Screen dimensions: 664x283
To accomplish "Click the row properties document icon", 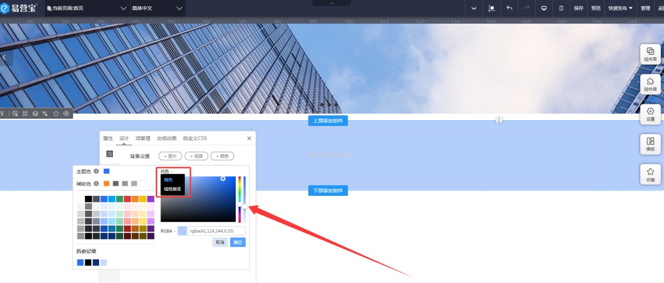I will pyautogui.click(x=15, y=114).
